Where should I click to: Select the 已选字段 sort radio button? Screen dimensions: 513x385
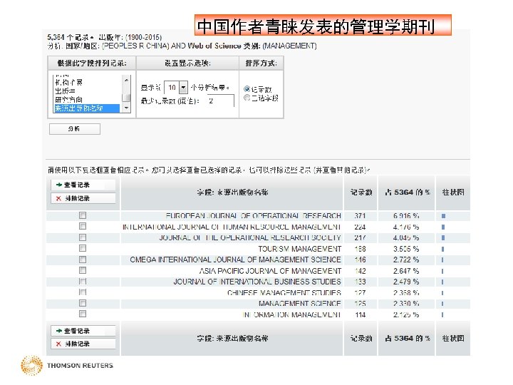click(247, 97)
